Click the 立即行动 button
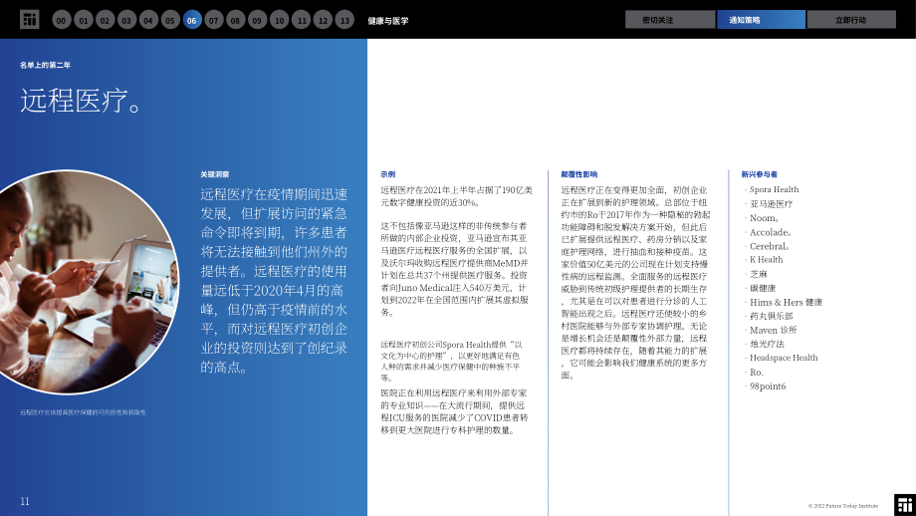Viewport: 916px width, 516px height. click(x=851, y=19)
